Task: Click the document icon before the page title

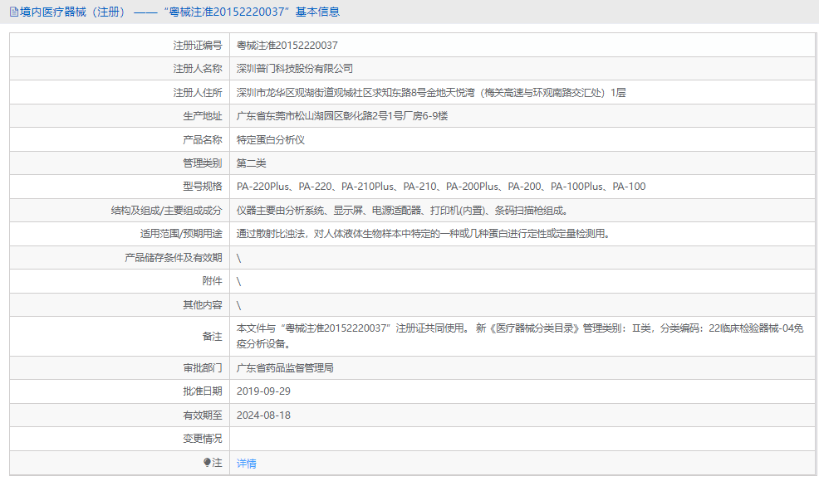Action: 14,12
